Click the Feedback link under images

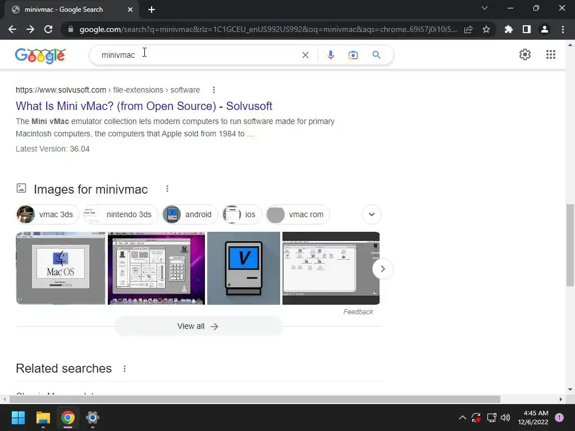point(358,312)
